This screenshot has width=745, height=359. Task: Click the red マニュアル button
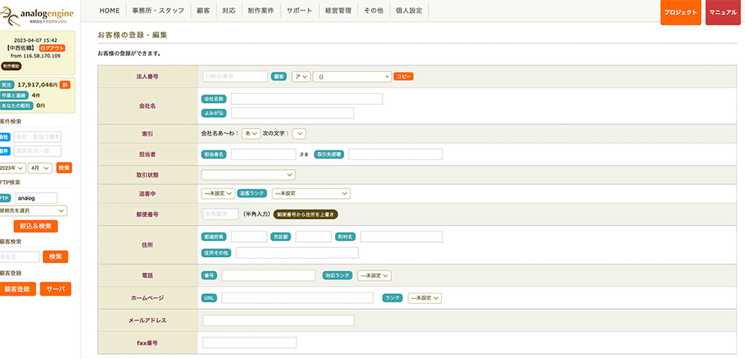click(723, 13)
